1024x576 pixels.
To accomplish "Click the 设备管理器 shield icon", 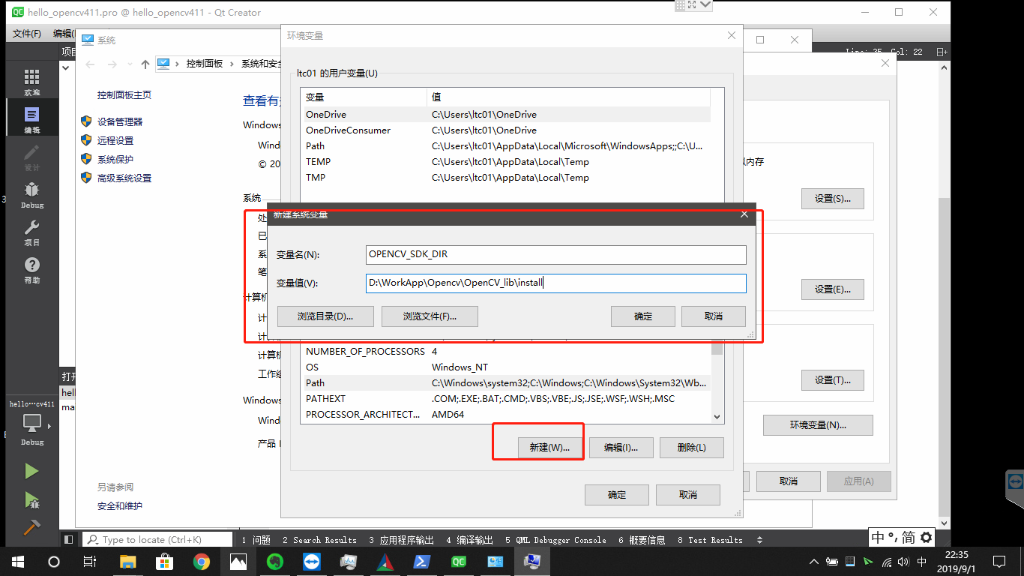I will pyautogui.click(x=85, y=121).
